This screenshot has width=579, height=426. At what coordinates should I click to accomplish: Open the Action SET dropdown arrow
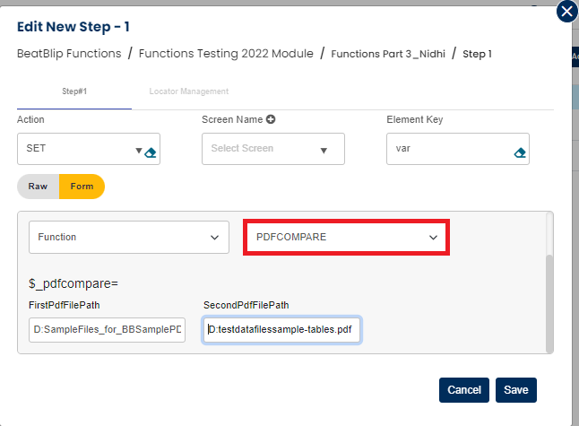[x=139, y=151]
